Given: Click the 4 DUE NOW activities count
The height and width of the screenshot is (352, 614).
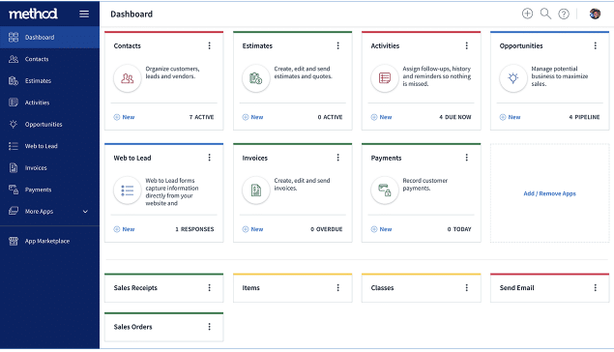Looking at the screenshot, I should (455, 117).
